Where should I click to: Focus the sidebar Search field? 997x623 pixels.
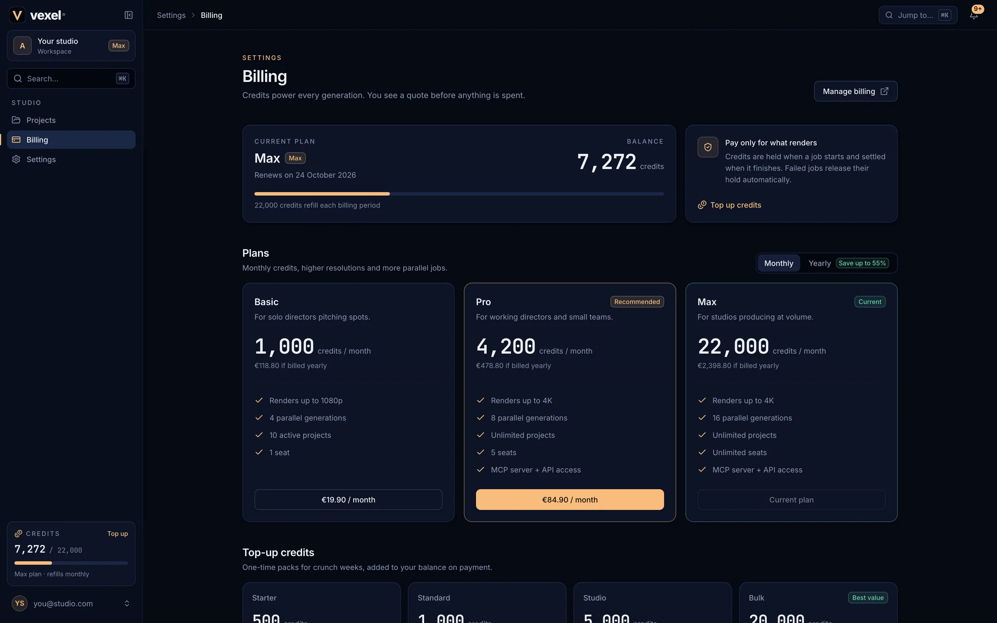point(71,78)
